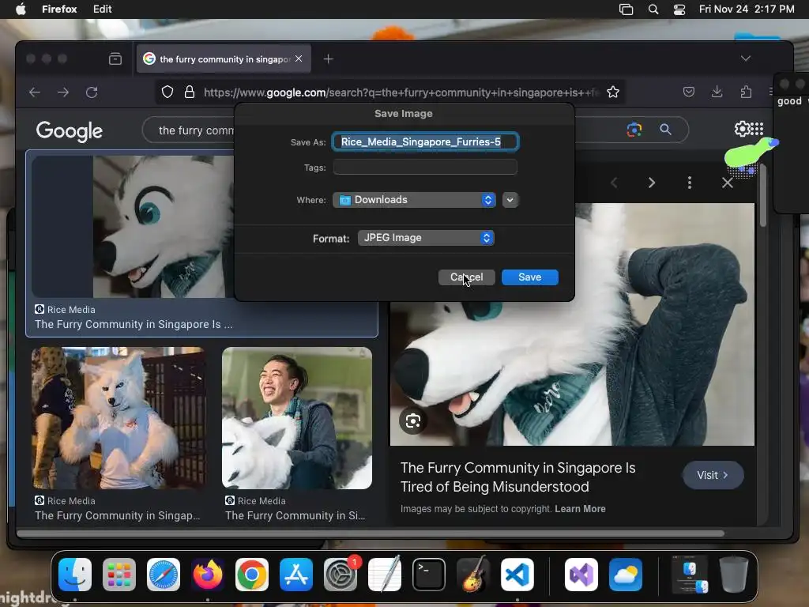Bookmark this page with star icon
The width and height of the screenshot is (809, 607).
point(613,92)
